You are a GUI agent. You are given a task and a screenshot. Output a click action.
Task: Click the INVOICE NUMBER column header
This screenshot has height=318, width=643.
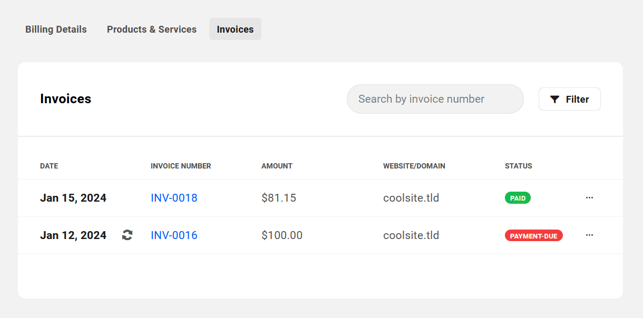pos(181,166)
